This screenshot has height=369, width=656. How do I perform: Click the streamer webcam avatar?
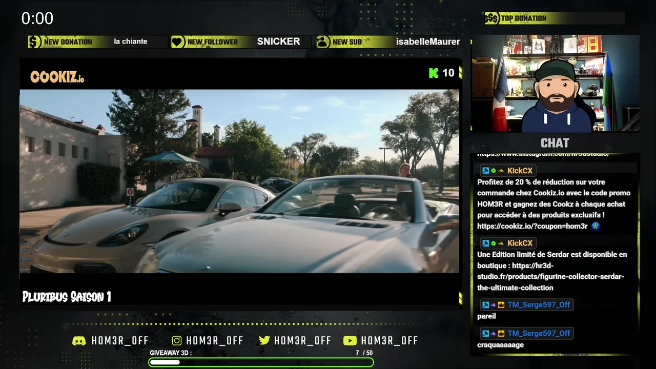[557, 96]
